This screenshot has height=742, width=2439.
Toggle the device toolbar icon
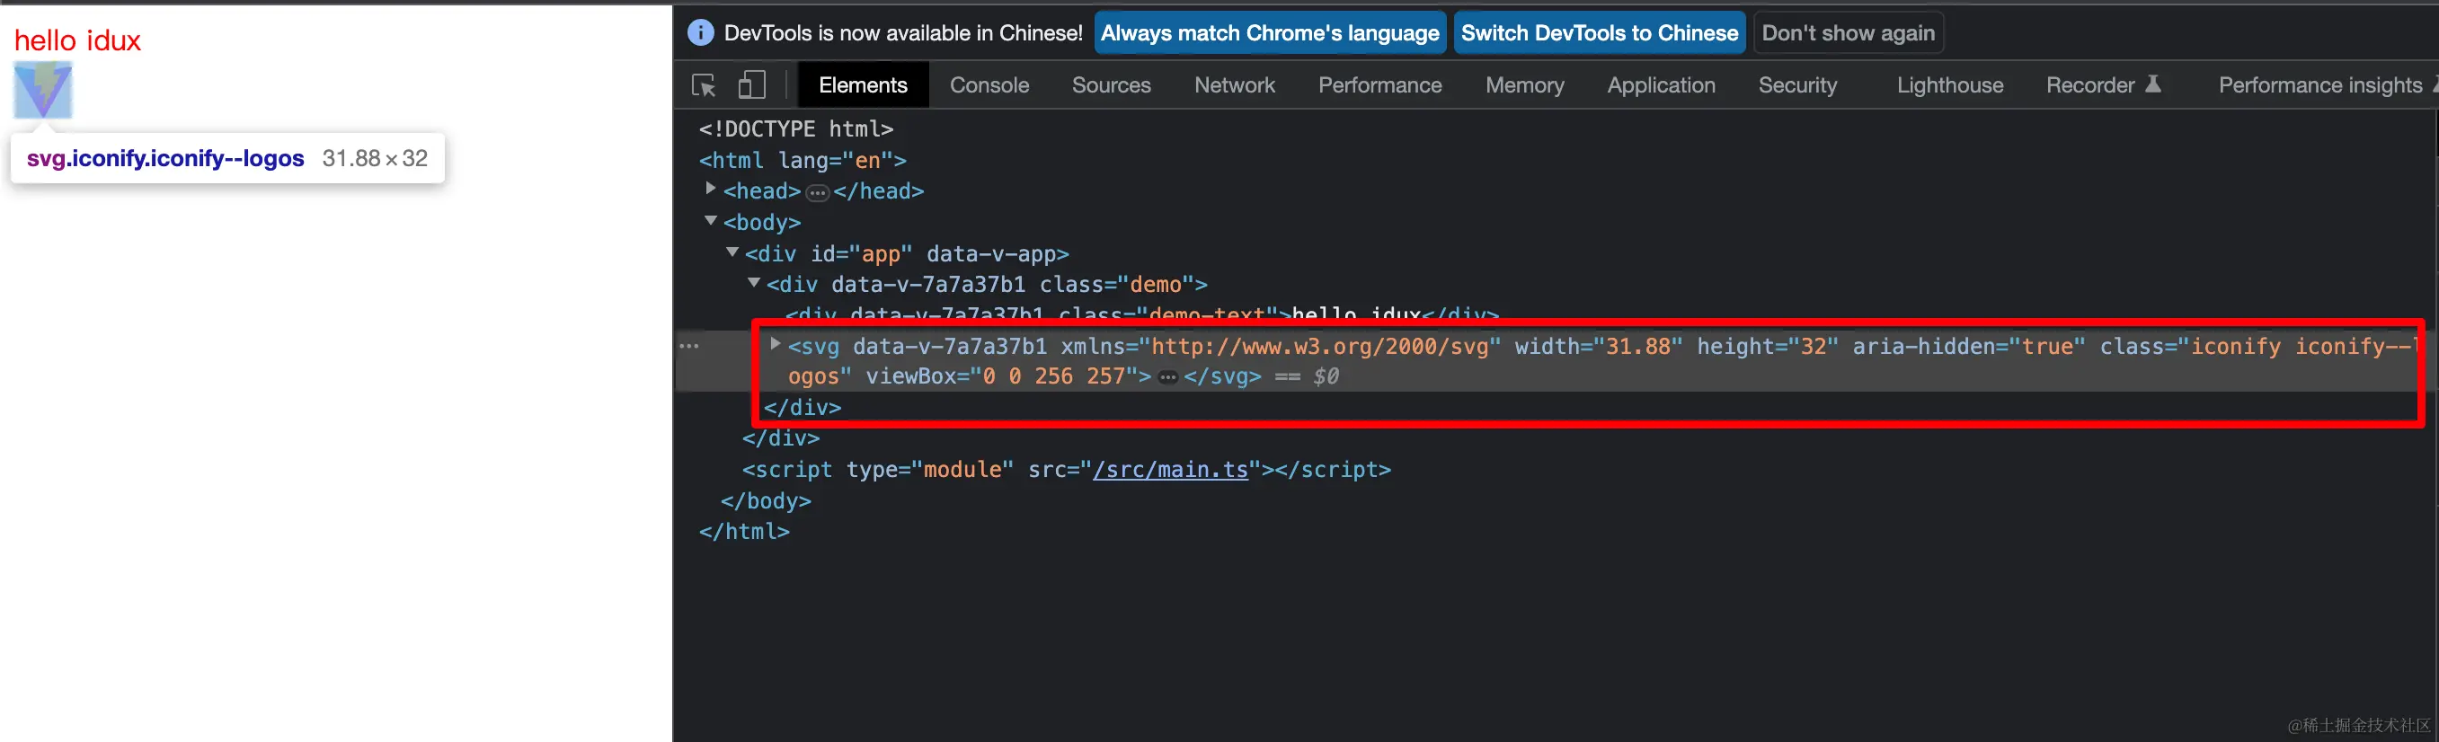752,85
